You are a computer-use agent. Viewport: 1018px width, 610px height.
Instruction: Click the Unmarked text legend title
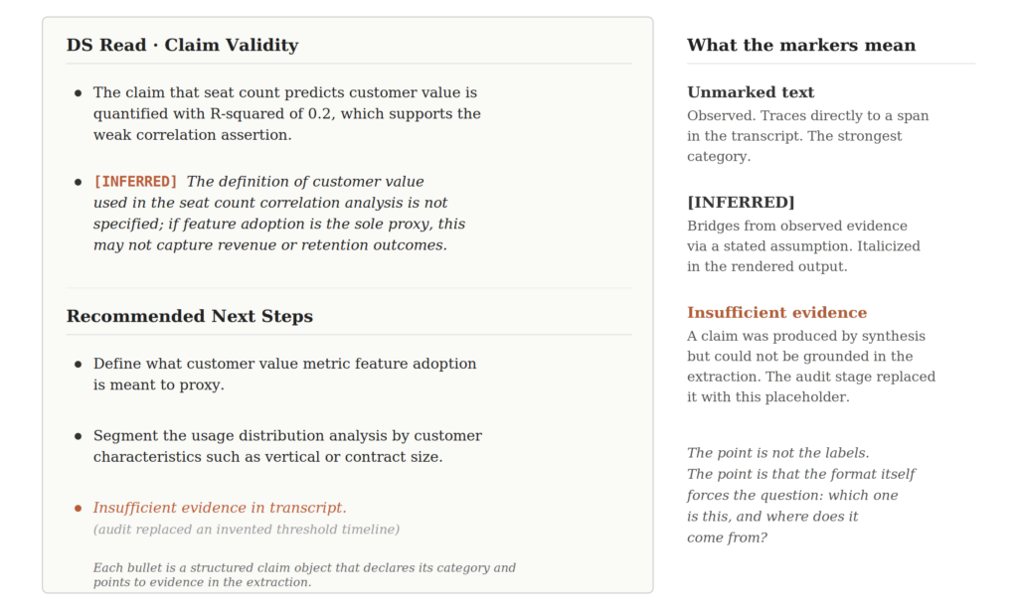pos(751,92)
